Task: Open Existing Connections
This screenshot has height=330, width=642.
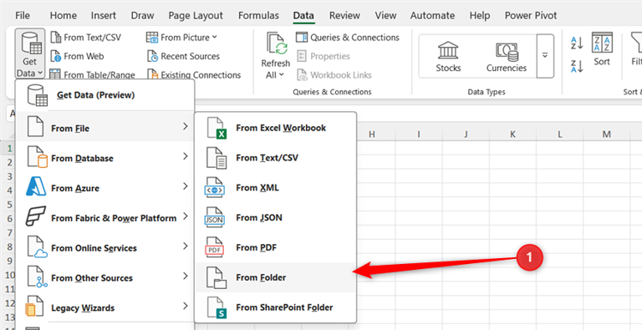Action: pyautogui.click(x=194, y=75)
